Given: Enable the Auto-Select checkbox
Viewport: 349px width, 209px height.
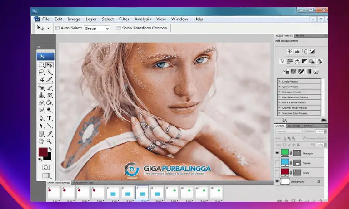Looking at the screenshot, I should click(x=57, y=28).
